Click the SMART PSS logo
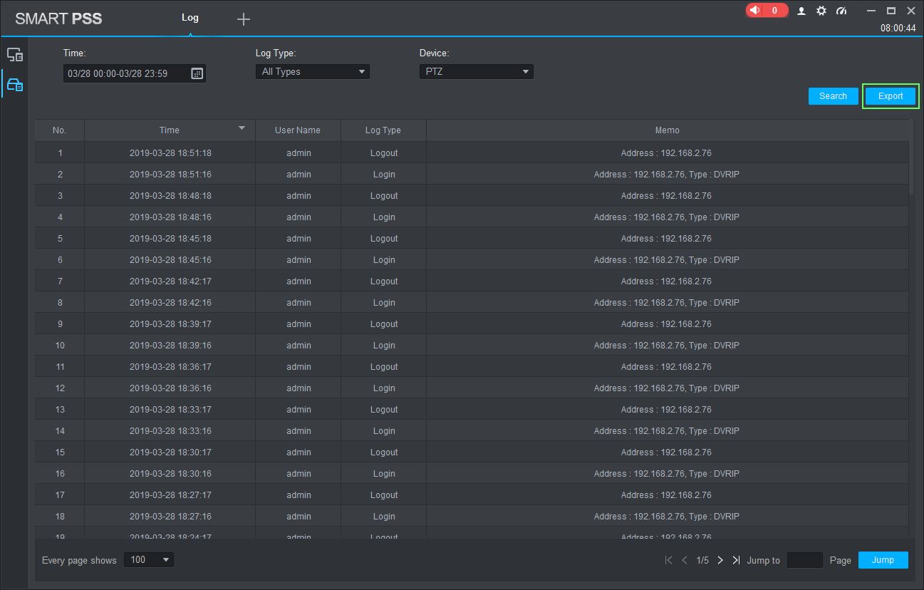Image resolution: width=924 pixels, height=590 pixels. [58, 19]
